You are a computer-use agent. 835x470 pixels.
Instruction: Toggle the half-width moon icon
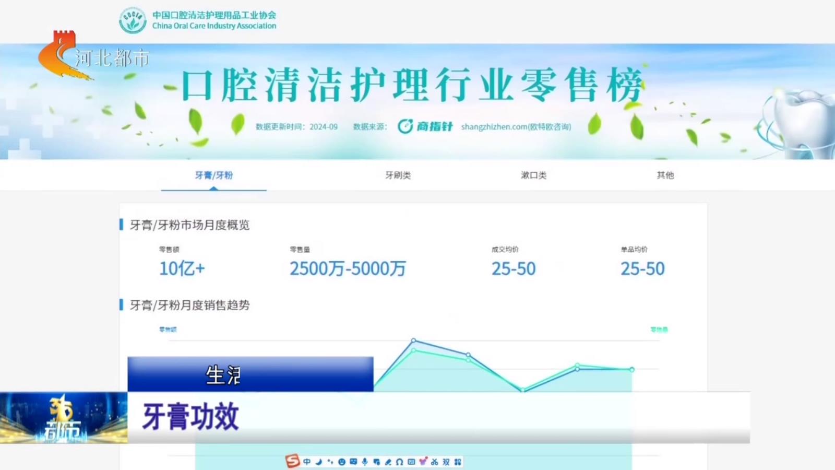(x=318, y=462)
